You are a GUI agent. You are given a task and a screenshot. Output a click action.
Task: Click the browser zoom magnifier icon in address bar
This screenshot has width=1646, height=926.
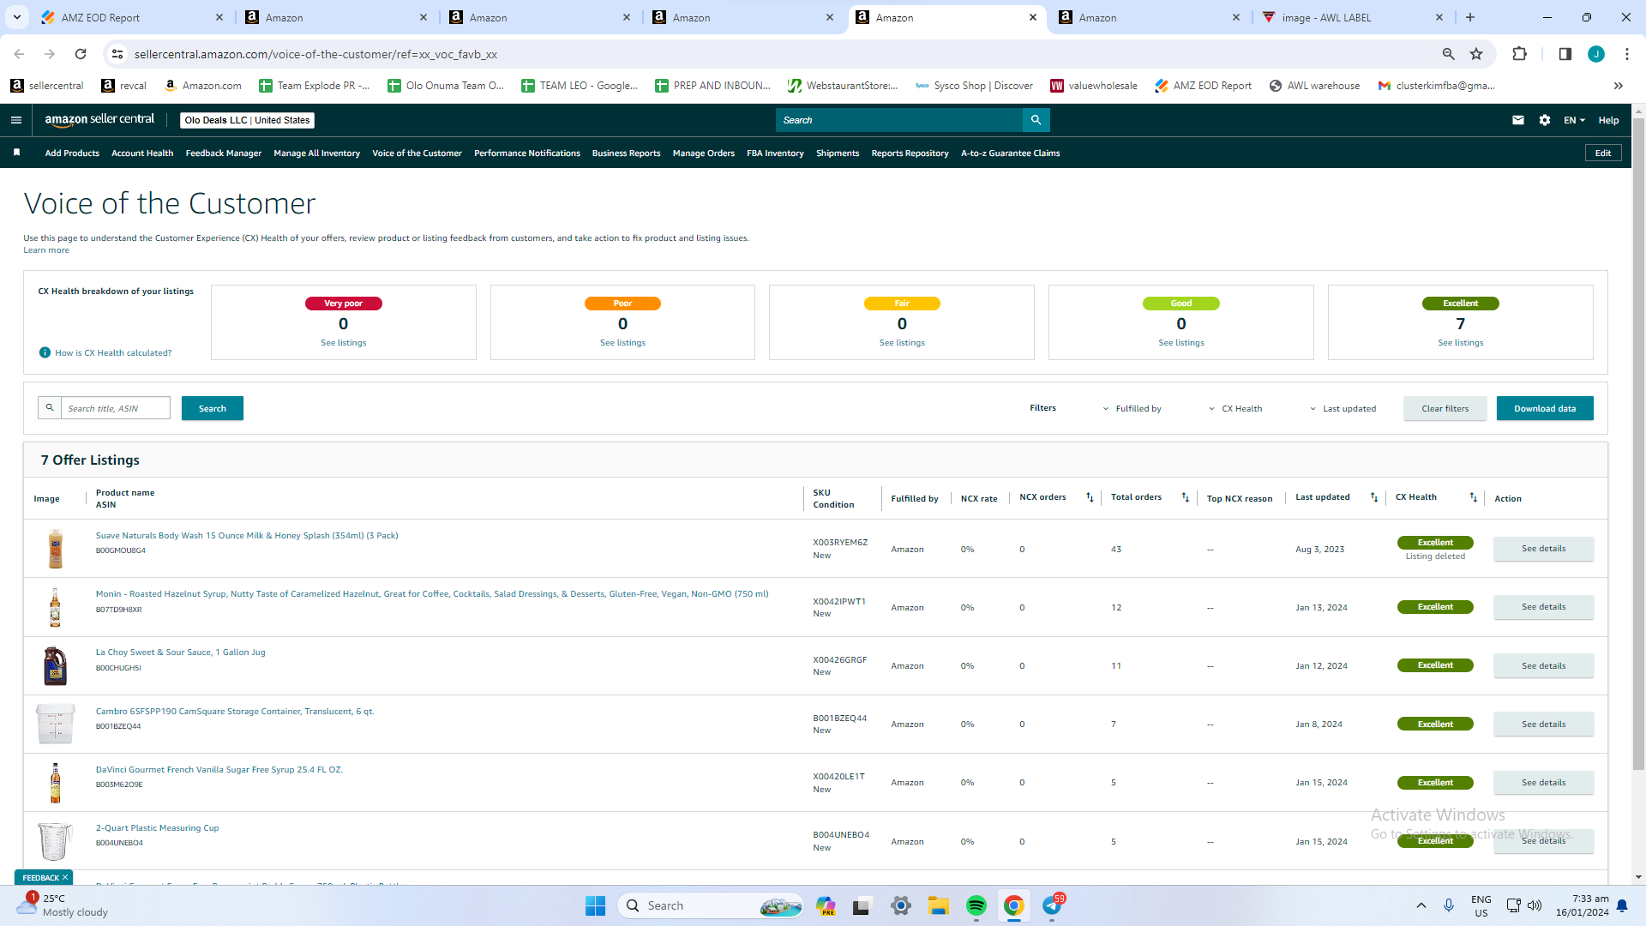(x=1448, y=54)
